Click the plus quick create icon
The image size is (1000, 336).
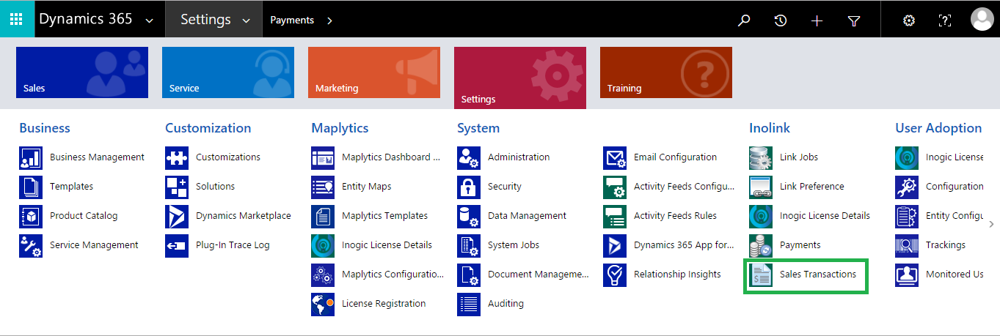click(817, 20)
